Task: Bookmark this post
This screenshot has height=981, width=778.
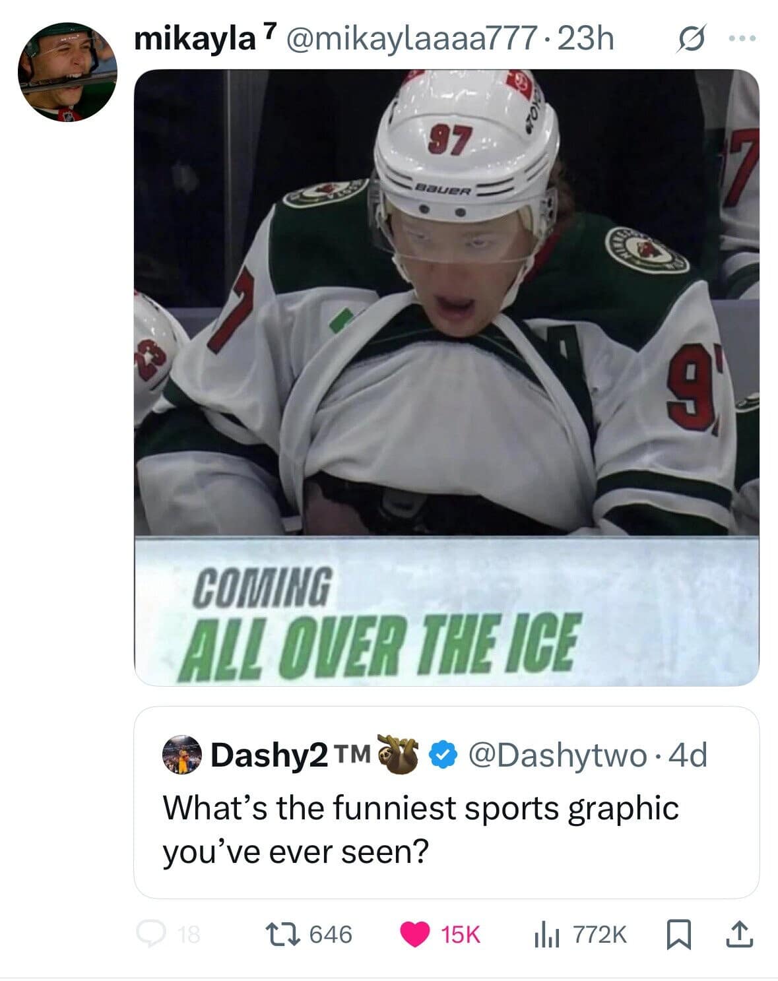Action: coord(678,934)
